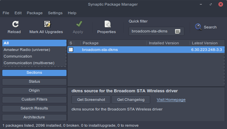Image resolution: width=227 pixels, height=129 pixels.
Task: Maximize the Synaptic window
Action: [x=211, y=4]
